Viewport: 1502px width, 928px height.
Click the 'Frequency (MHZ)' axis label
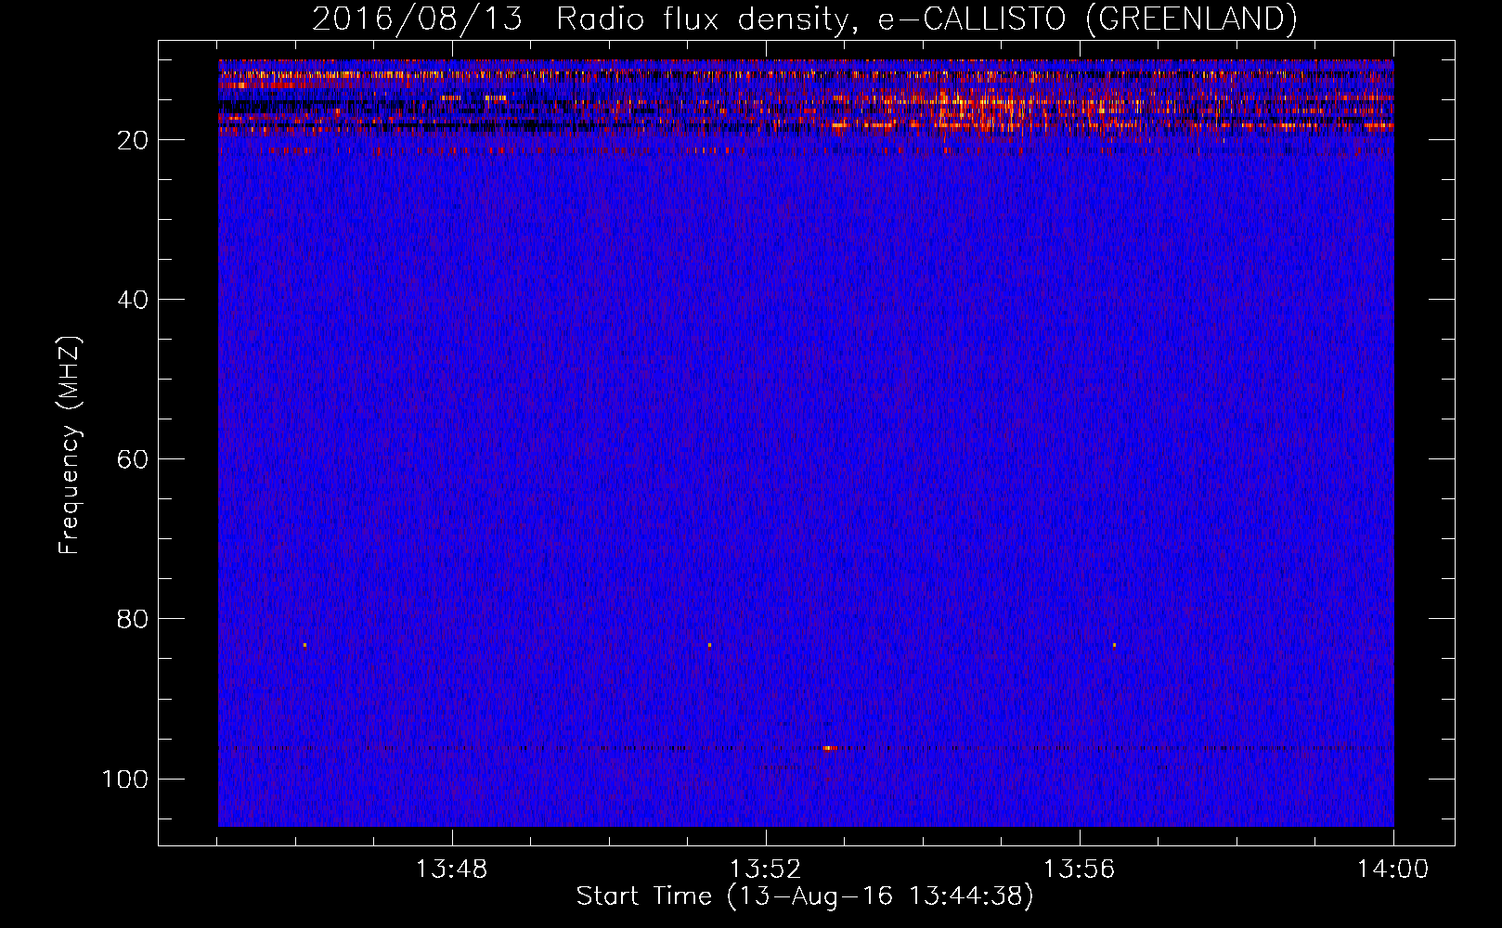click(x=70, y=445)
